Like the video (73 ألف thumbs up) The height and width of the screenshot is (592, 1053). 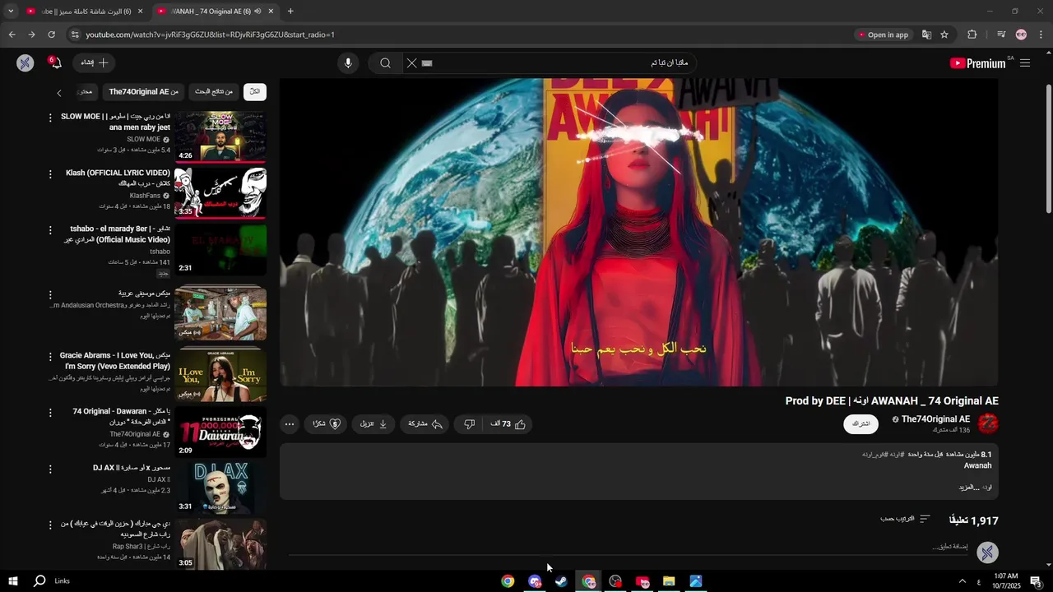click(508, 424)
